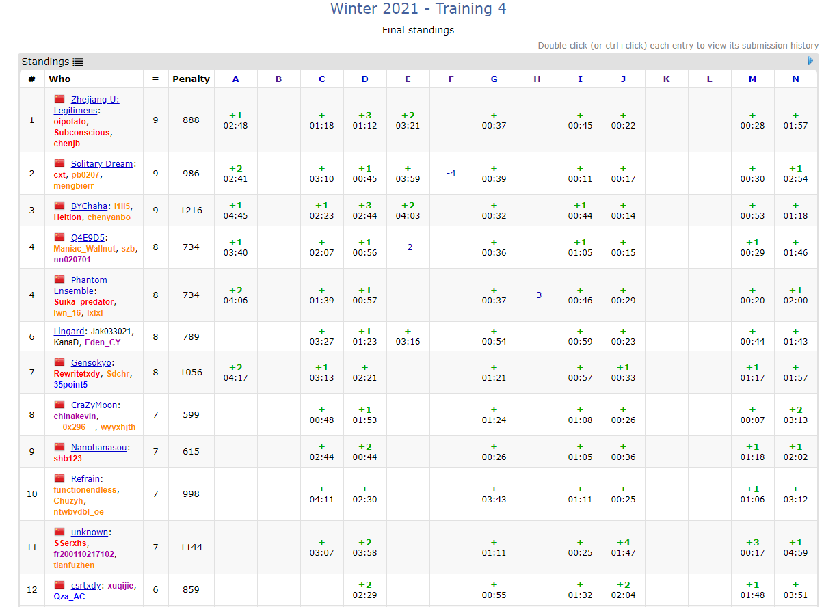The image size is (824, 607).
Task: Click the Penalty column header
Action: (191, 79)
